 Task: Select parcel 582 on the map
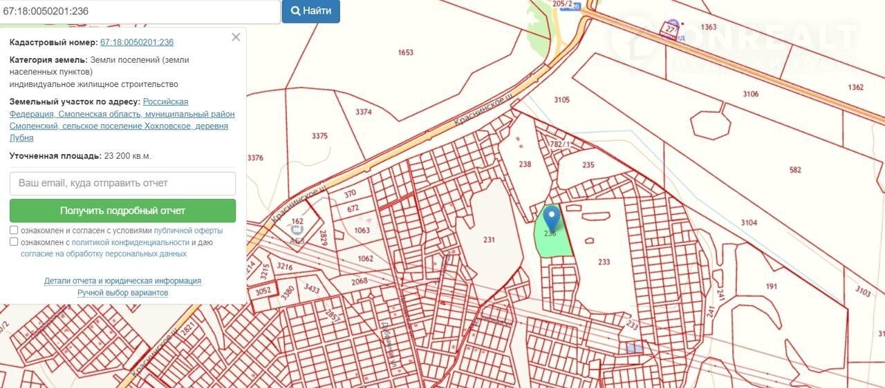coord(795,169)
